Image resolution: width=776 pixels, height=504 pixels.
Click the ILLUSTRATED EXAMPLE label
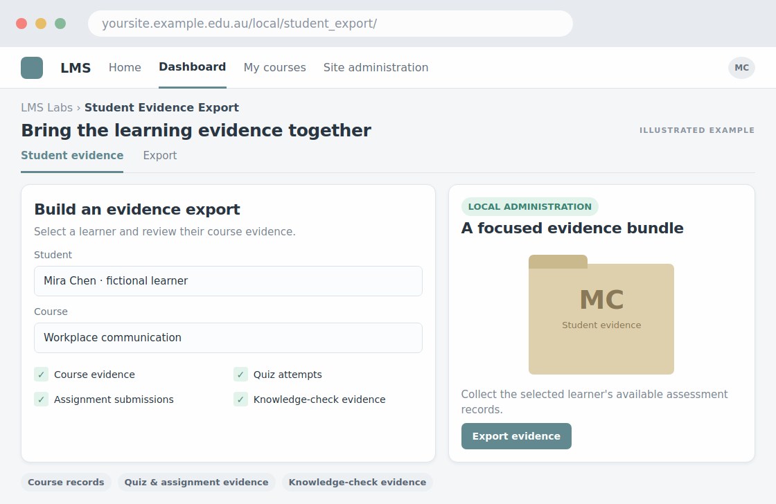click(697, 130)
